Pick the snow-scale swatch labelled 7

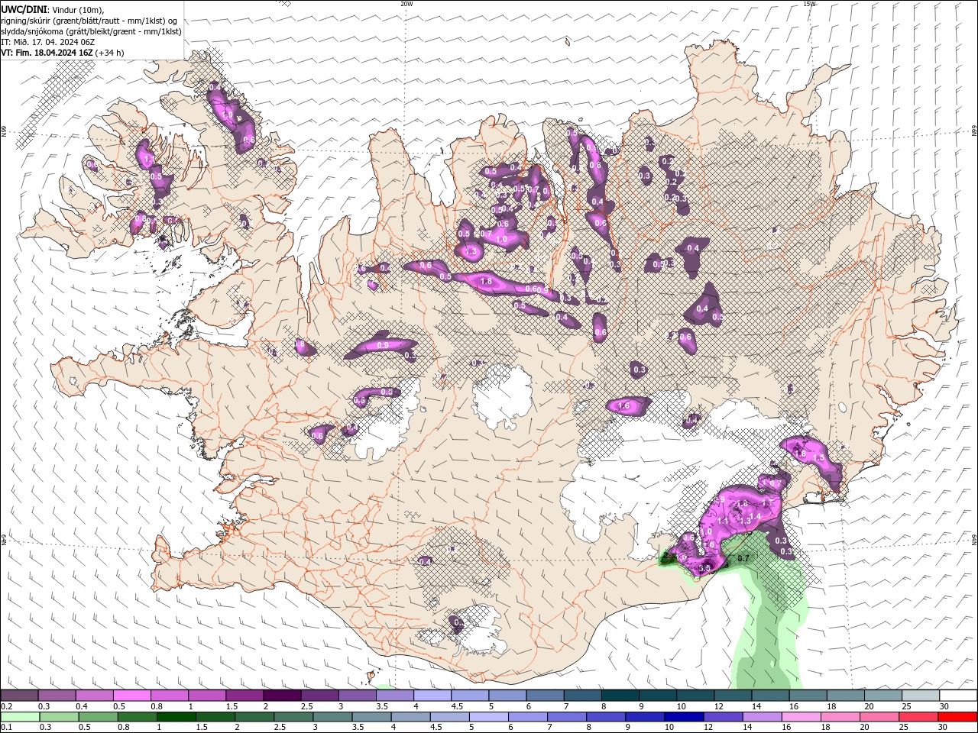[582, 696]
